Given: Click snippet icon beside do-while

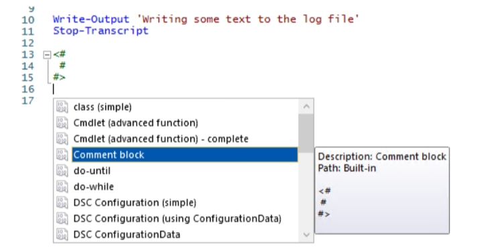Looking at the screenshot, I should tap(62, 186).
